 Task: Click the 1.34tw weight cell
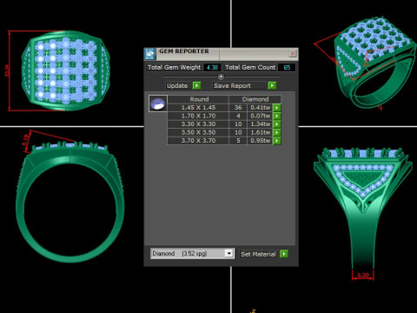260,124
